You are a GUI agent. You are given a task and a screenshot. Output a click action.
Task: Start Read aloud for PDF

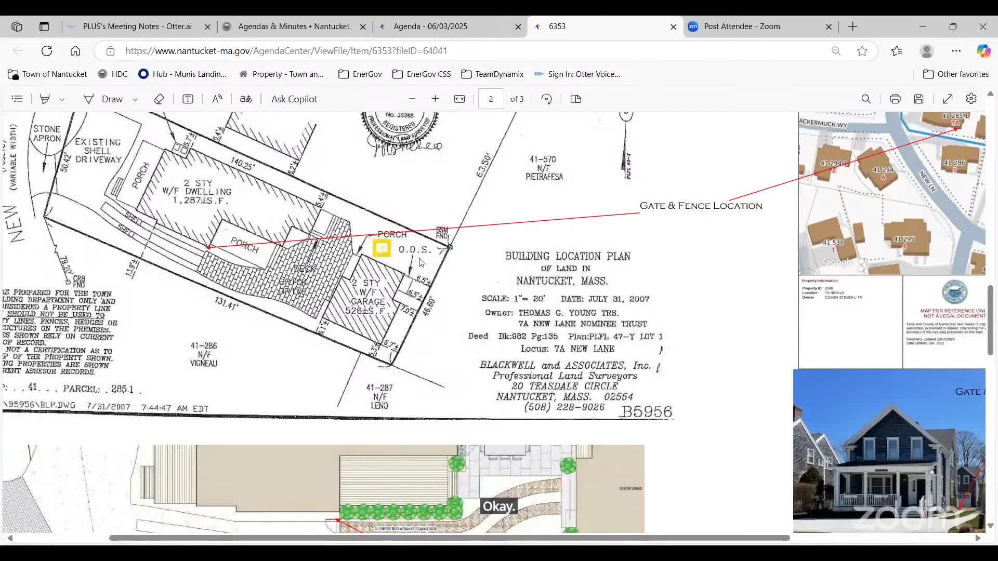click(217, 99)
